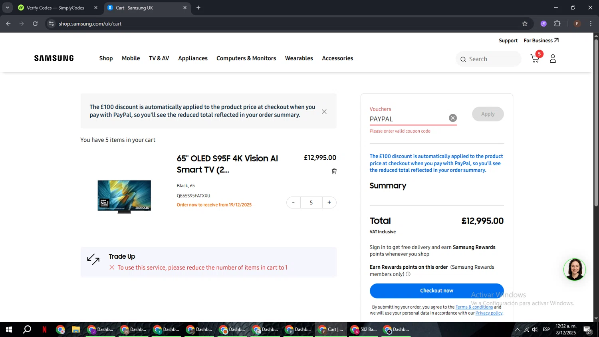Open the For Business link
599x337 pixels.
541,41
